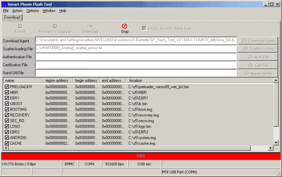
Task: Click the 921600 bps status entry
Action: pos(114,164)
